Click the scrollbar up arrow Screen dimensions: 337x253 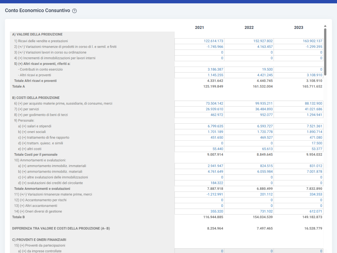[x=325, y=26]
